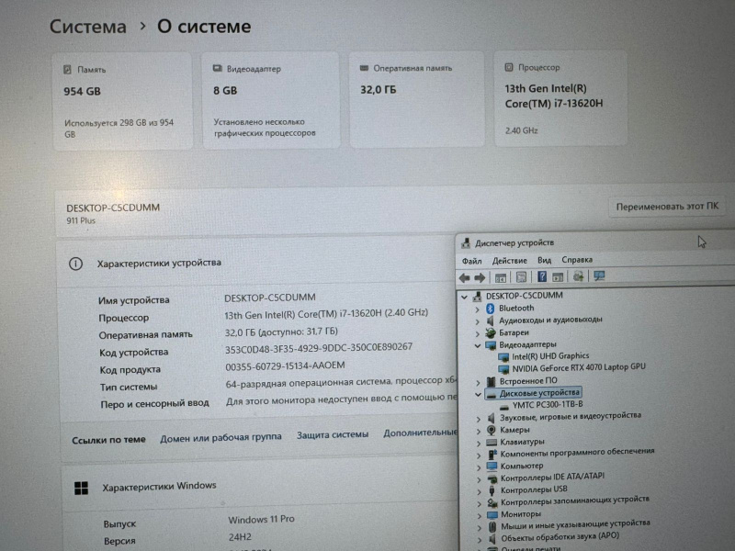The image size is (735, 551).
Task: Open the Оперативная память 32,0 ГБ card
Action: click(x=417, y=99)
